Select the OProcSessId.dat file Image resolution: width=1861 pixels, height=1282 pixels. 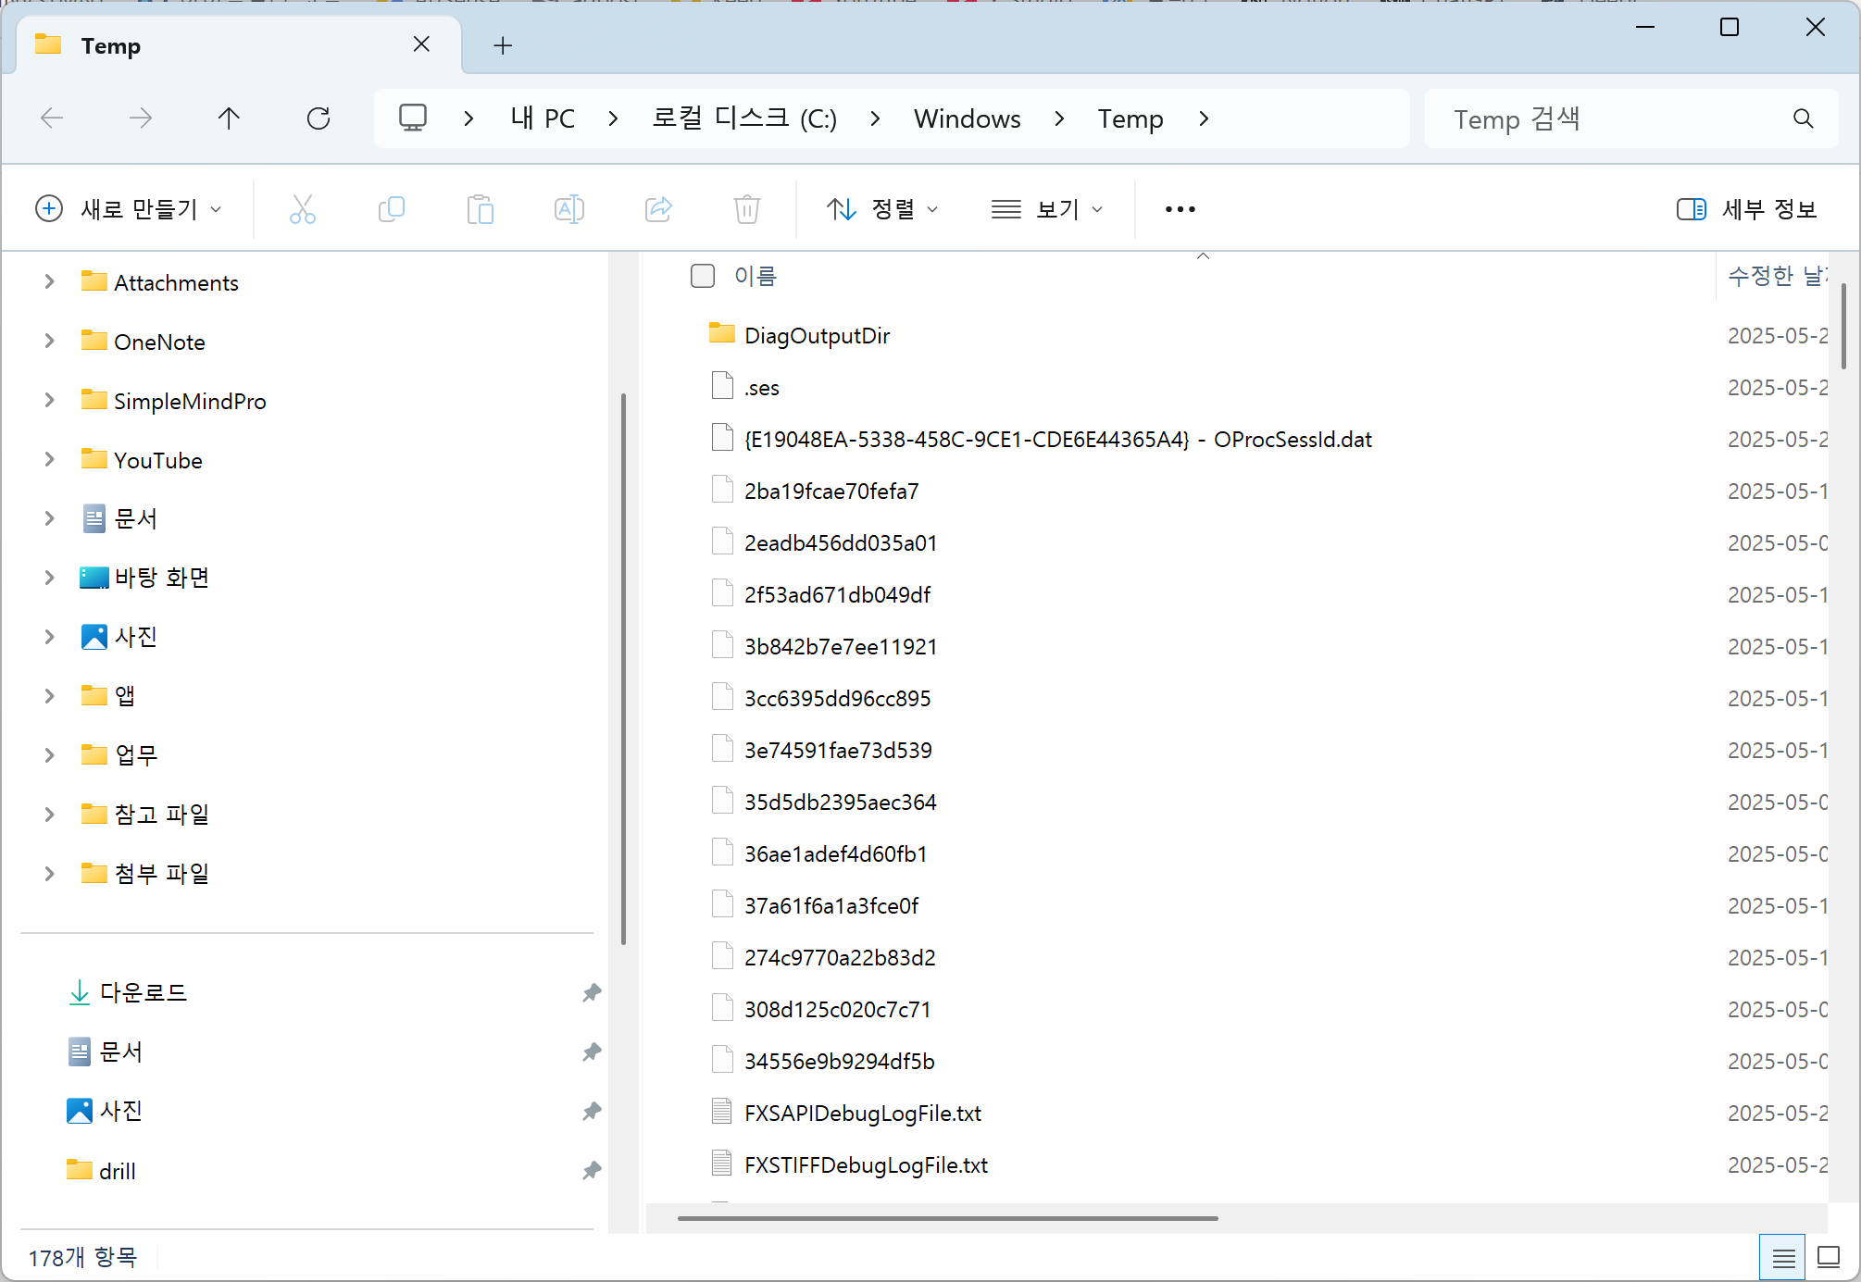1057,439
